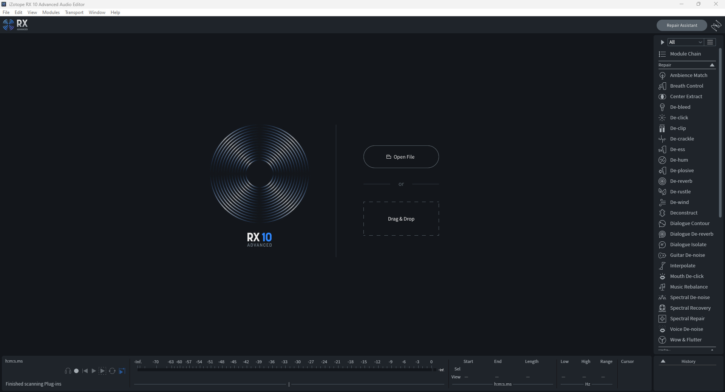The image size is (725, 392).
Task: Open the View menu
Action: click(32, 12)
